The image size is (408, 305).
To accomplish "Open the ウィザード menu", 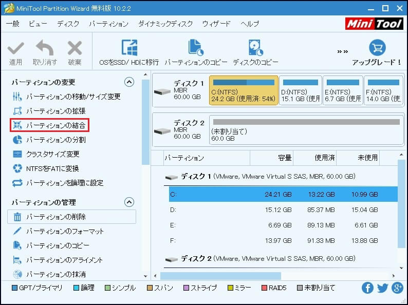I will point(216,24).
